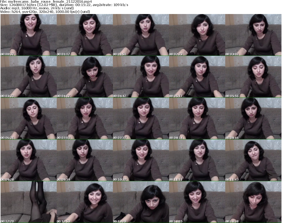The width and height of the screenshot is (282, 223).
Task: Select the thumbnail at 00:07:03
Action: (x=85, y=119)
